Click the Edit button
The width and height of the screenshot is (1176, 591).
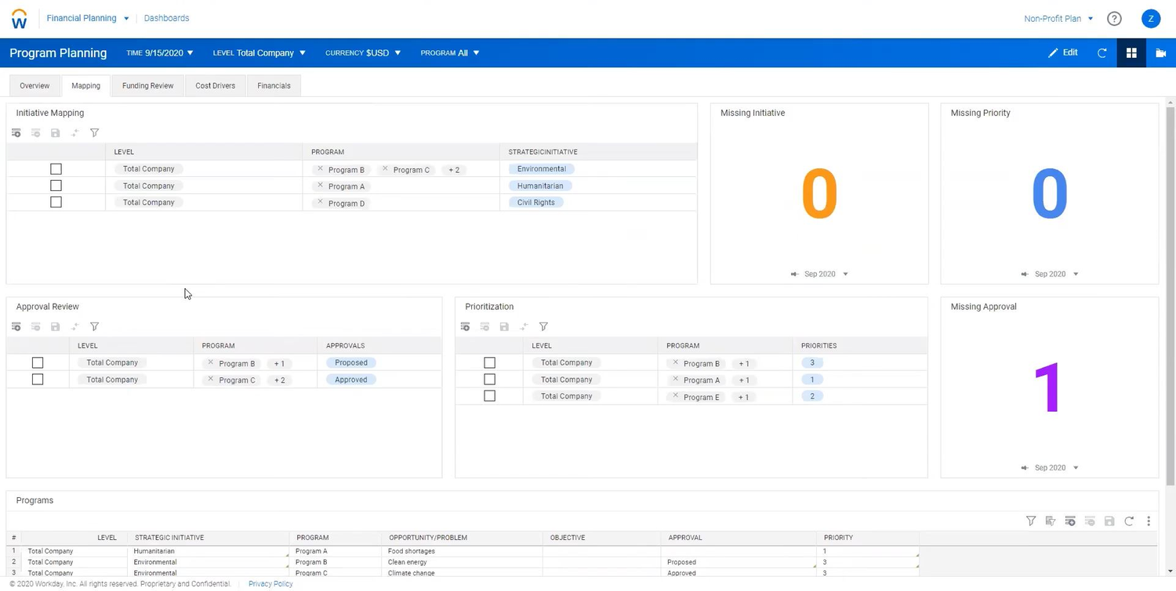pos(1062,52)
